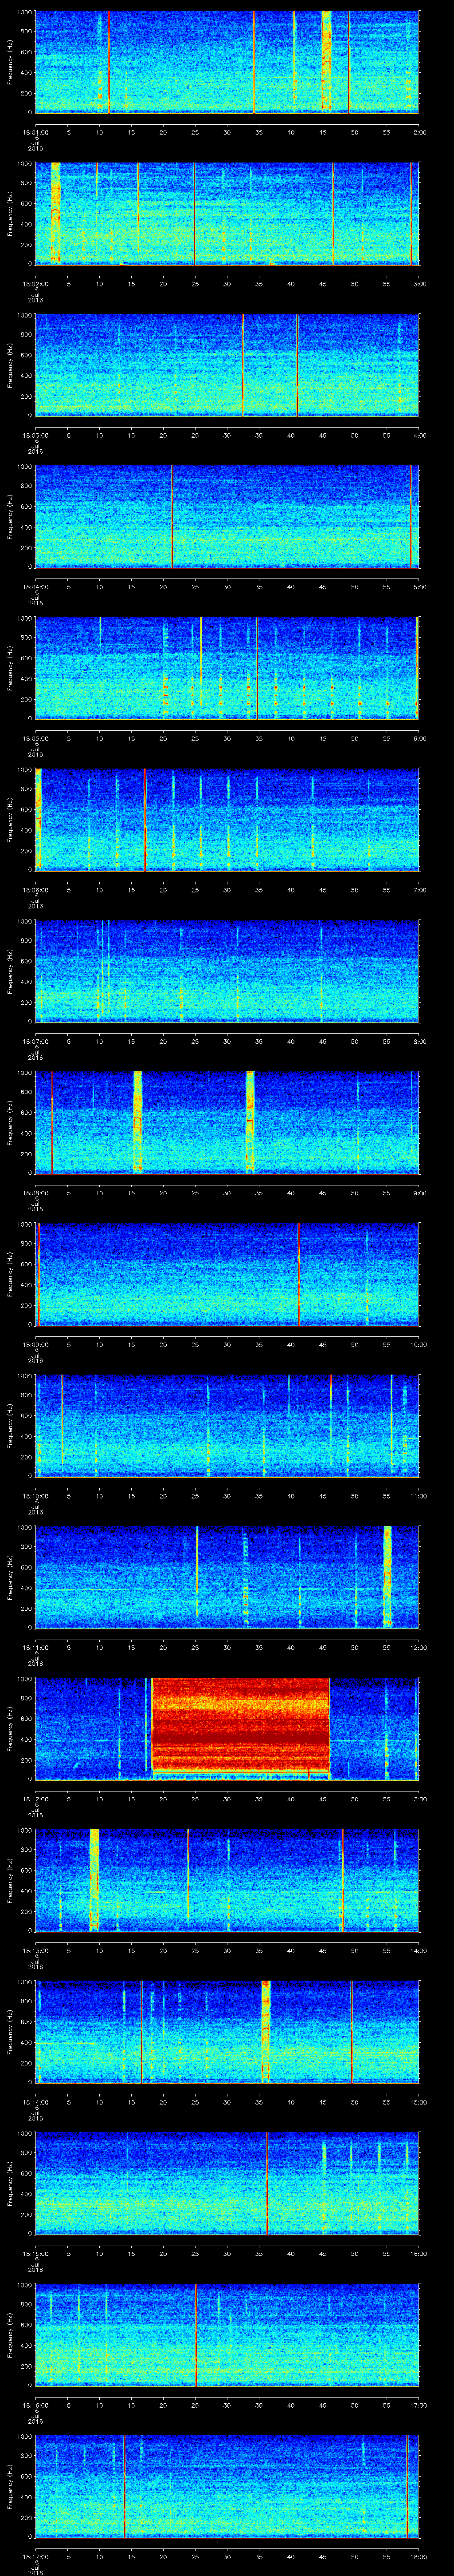Click the 7:00 end time label

[x=419, y=890]
